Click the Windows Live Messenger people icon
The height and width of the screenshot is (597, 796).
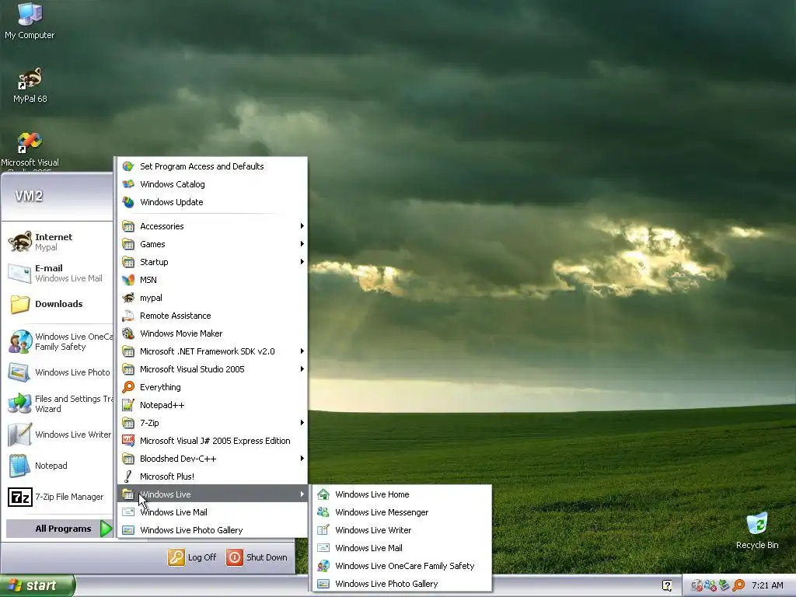pyautogui.click(x=323, y=512)
